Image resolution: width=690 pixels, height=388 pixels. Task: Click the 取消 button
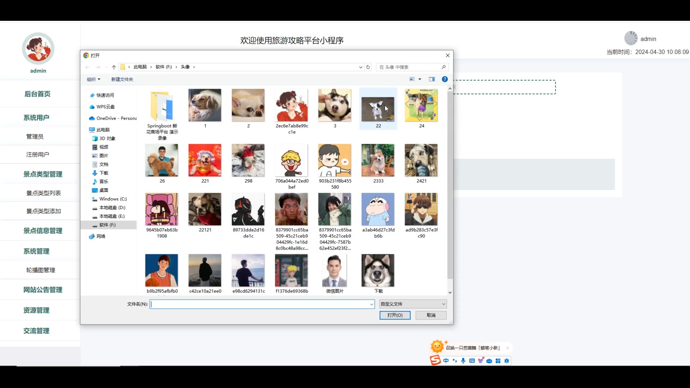click(431, 315)
